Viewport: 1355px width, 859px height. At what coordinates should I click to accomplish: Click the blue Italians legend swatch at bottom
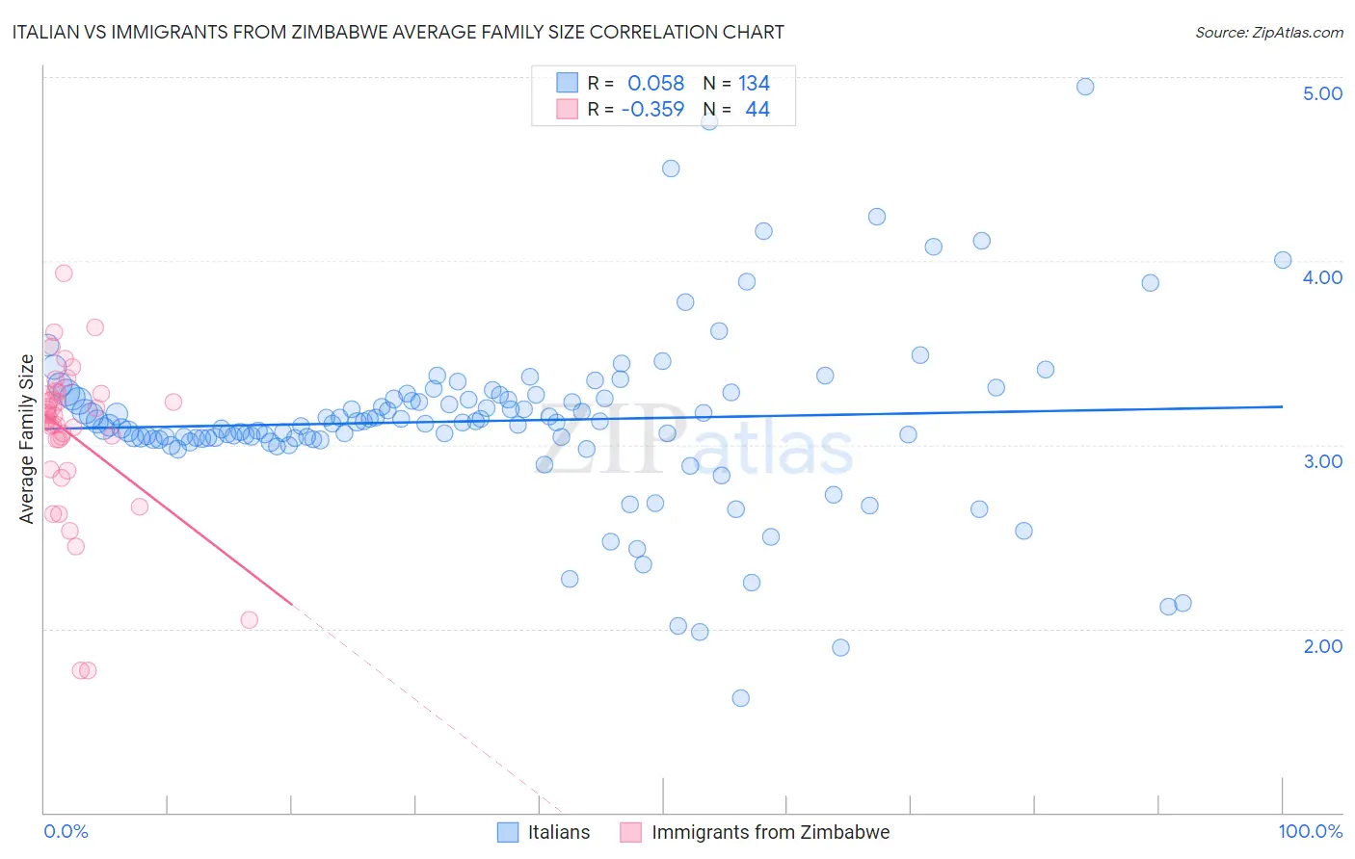[x=508, y=832]
